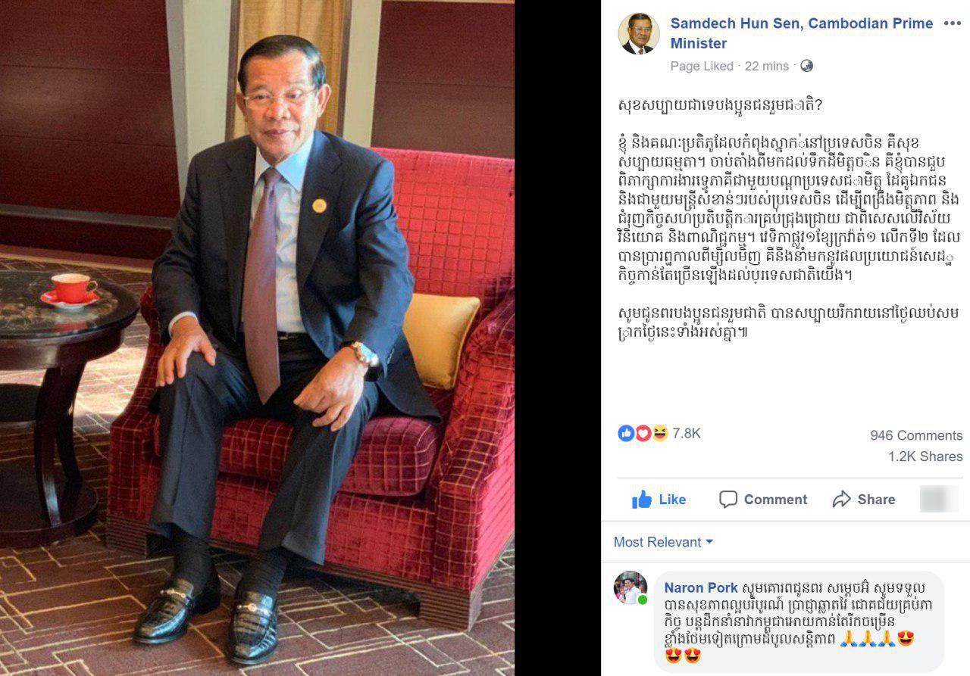The image size is (970, 676).
Task: View the 946 Comments link
Action: (x=916, y=435)
